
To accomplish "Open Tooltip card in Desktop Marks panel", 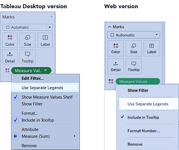I will (28, 57).
